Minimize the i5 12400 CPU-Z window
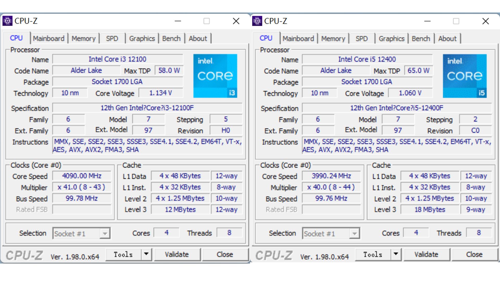The image size is (500, 281). (x=427, y=21)
